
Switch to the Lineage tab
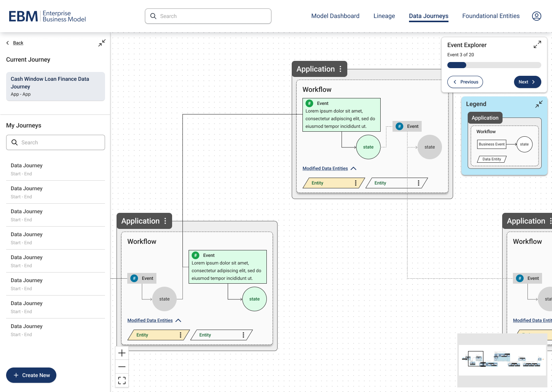click(x=384, y=16)
